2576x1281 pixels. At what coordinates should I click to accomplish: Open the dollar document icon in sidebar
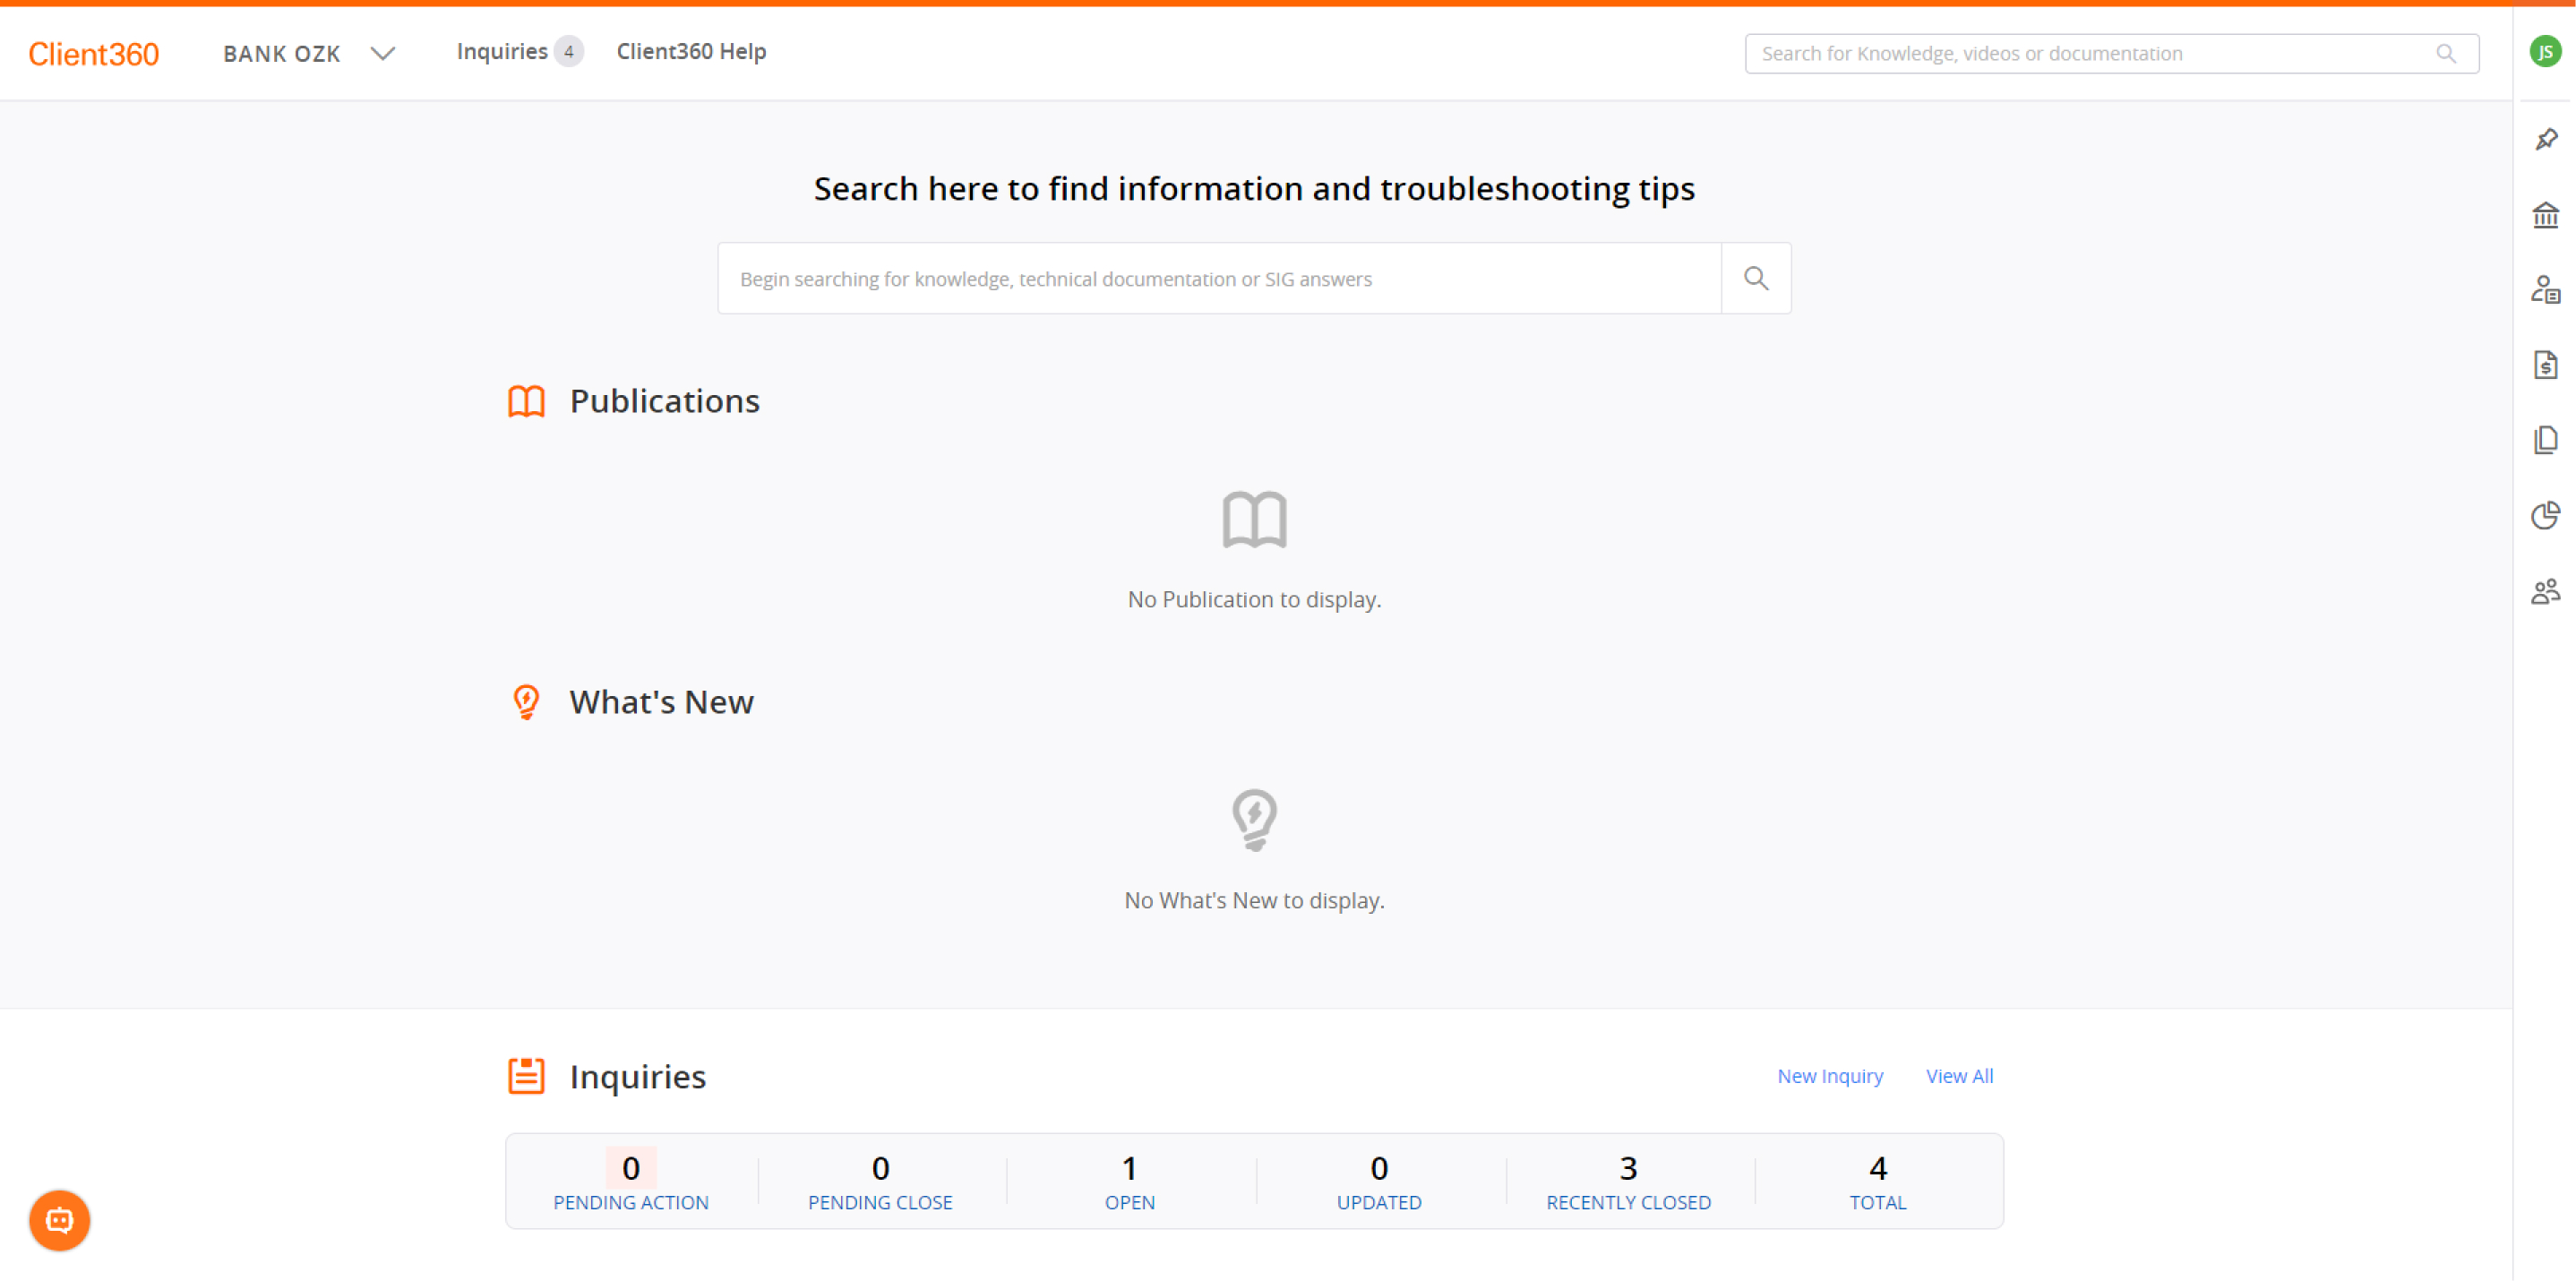[x=2546, y=365]
